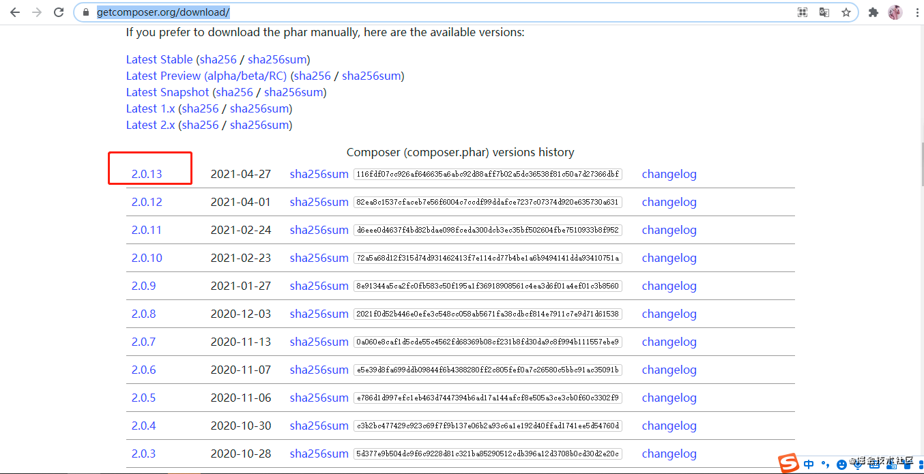Select the hash field for 2.0.13
Screen dimensions: 924x474
(x=488, y=174)
